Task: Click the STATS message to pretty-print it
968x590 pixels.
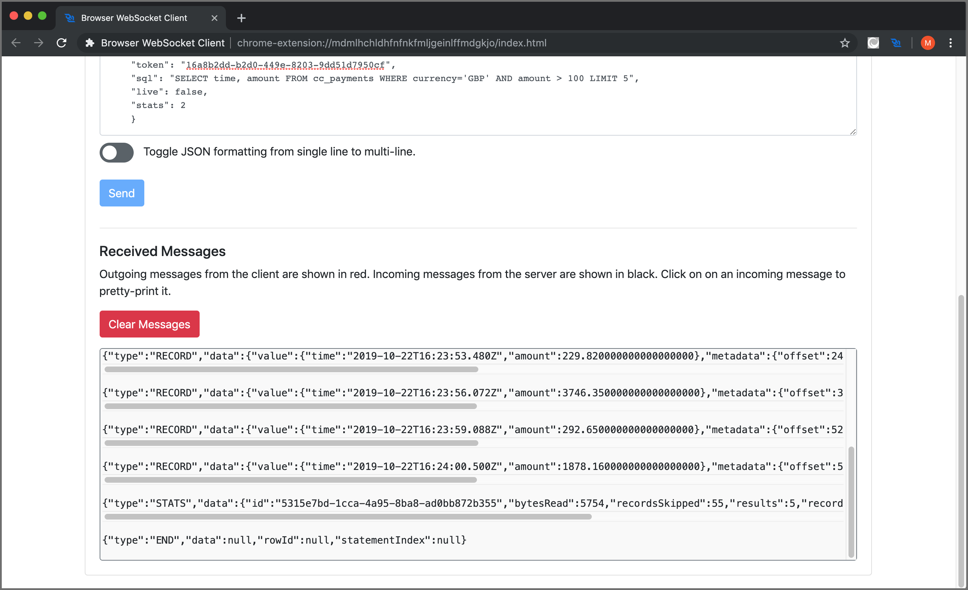Action: tap(473, 503)
